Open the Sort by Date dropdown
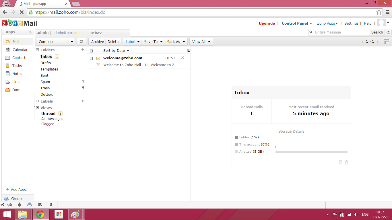Image resolution: width=392 pixels, height=220 pixels. click(116, 51)
